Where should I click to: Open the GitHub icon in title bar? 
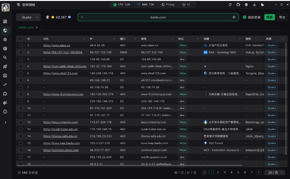[238, 5]
